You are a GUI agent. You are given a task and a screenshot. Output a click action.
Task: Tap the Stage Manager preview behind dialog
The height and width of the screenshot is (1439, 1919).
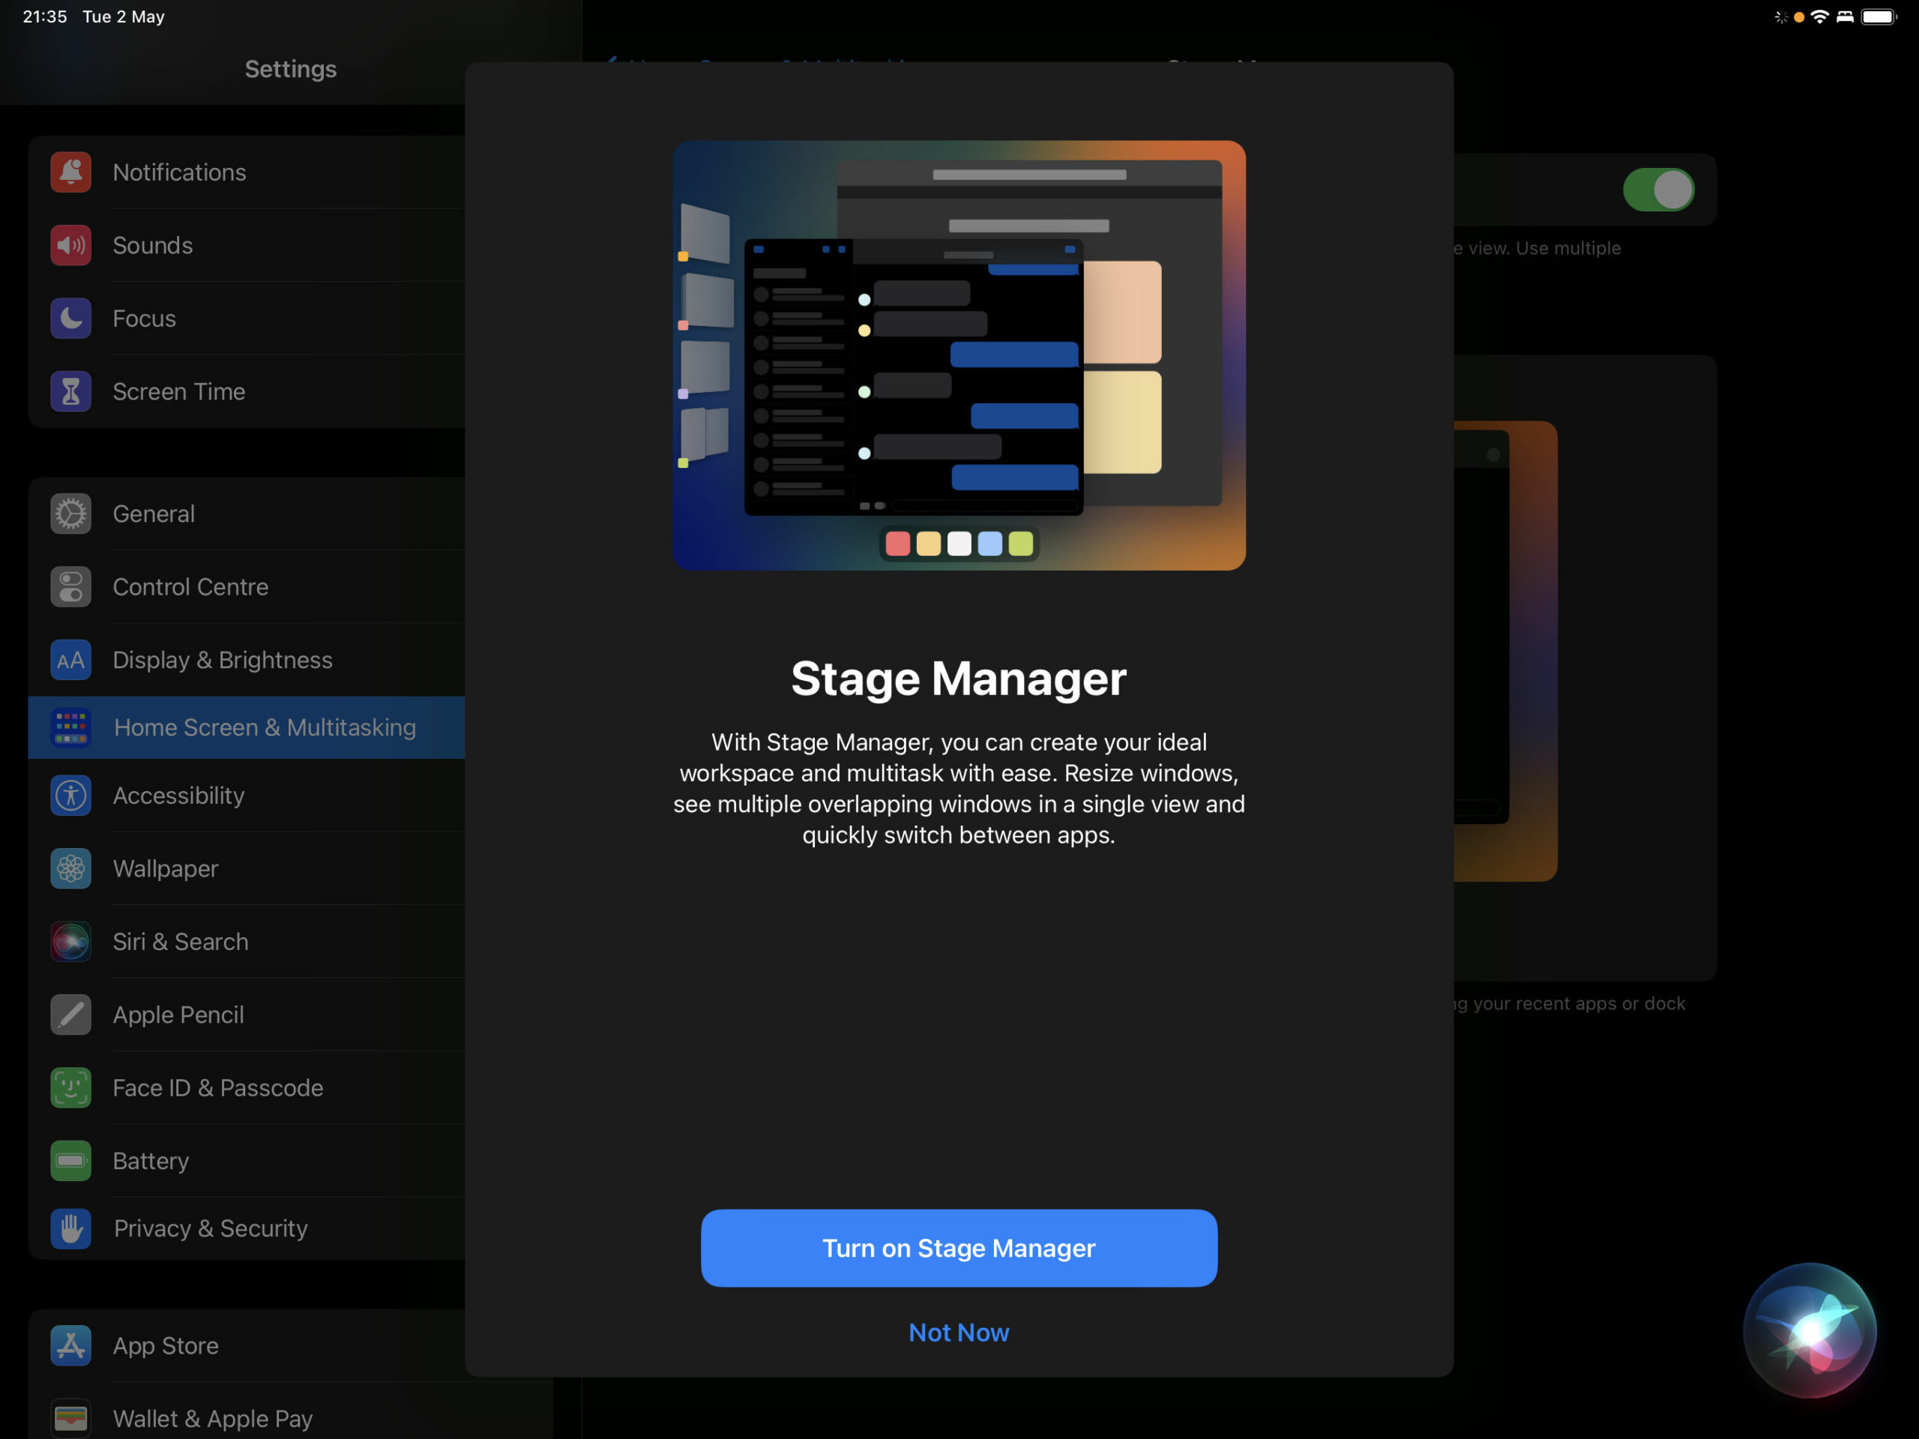[1505, 651]
